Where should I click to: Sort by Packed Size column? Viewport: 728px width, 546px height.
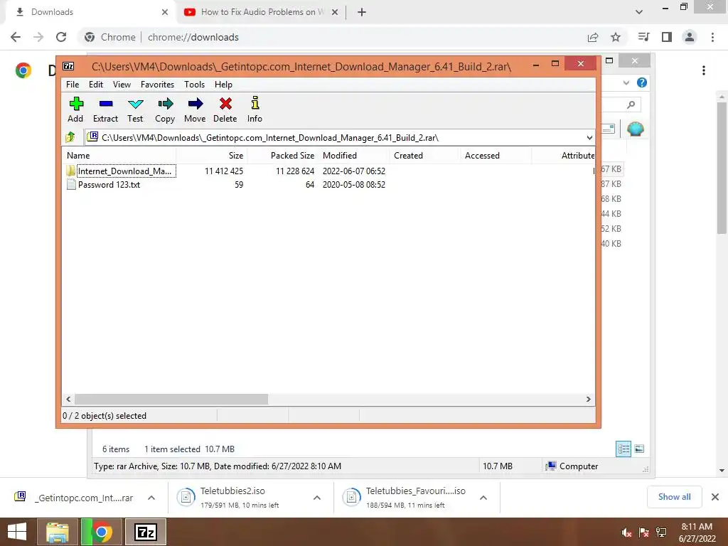coord(282,156)
